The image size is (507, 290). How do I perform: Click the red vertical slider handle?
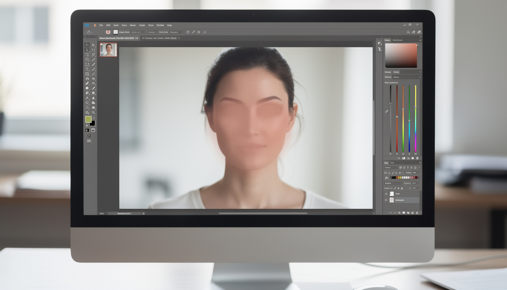[397, 117]
